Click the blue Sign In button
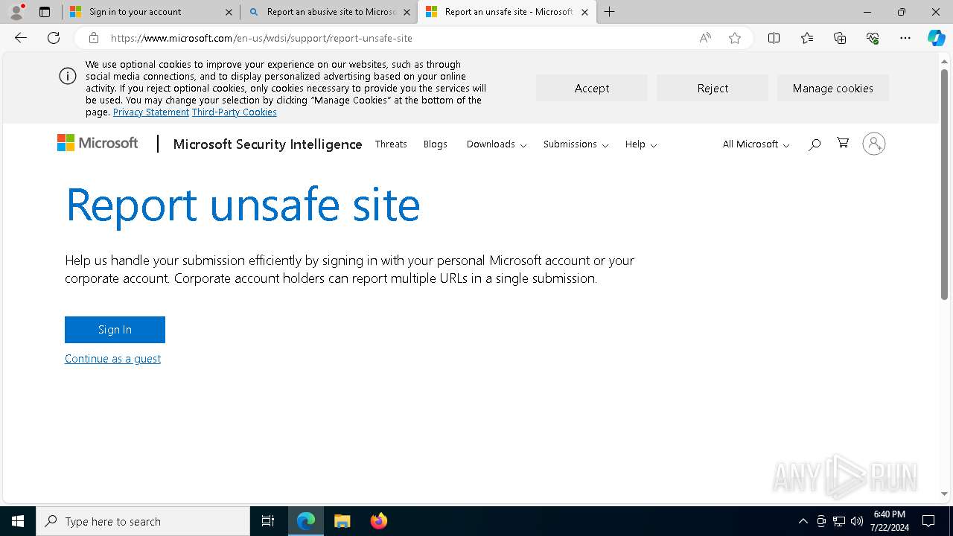Viewport: 953px width, 536px height. click(115, 330)
